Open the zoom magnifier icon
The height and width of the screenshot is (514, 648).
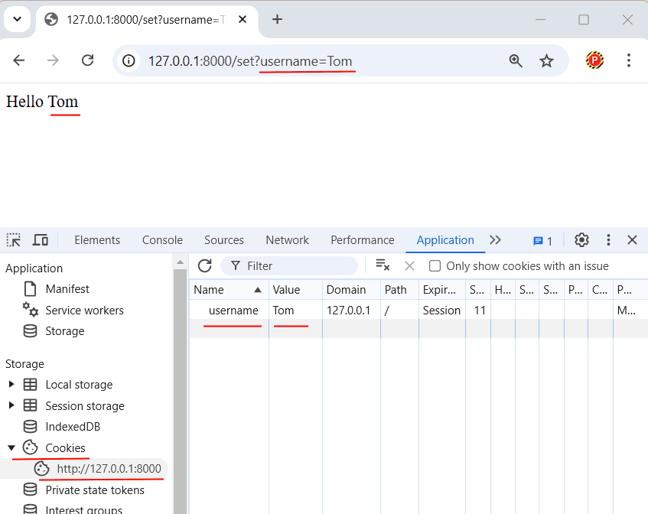pyautogui.click(x=516, y=60)
